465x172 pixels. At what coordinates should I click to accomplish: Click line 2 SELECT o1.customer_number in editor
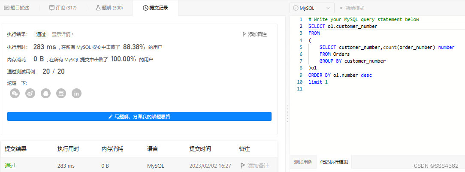tap(343, 26)
